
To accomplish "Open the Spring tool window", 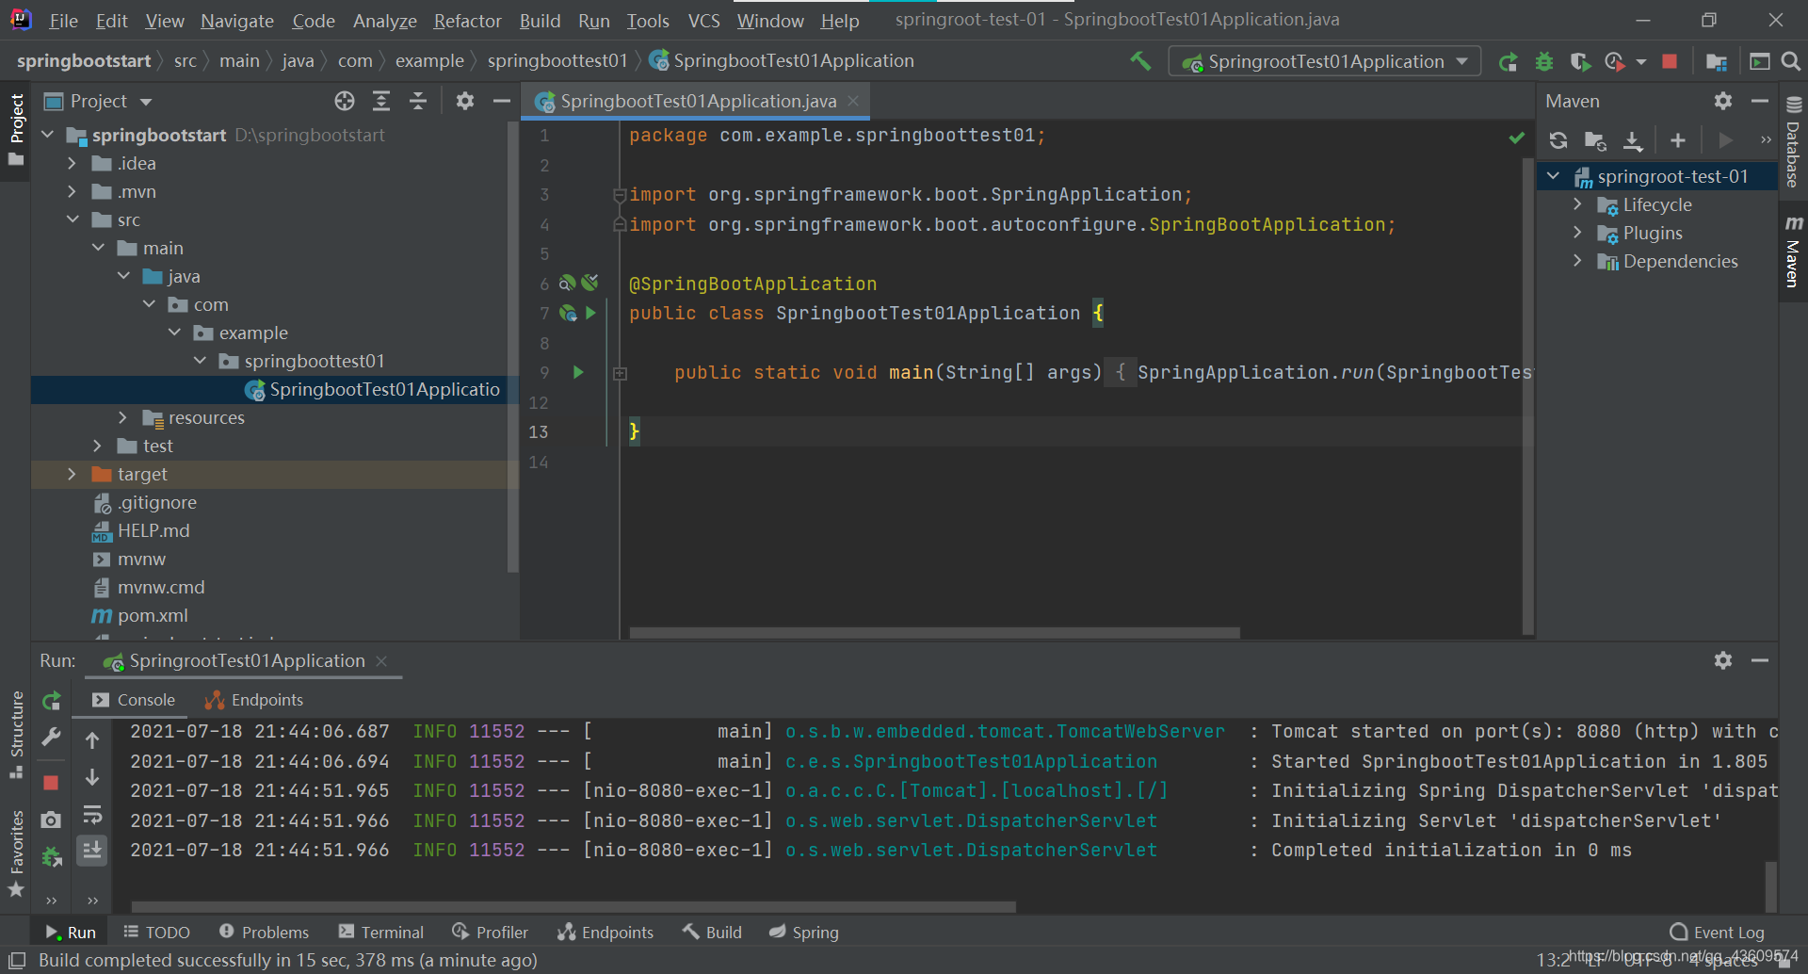I will click(x=803, y=932).
